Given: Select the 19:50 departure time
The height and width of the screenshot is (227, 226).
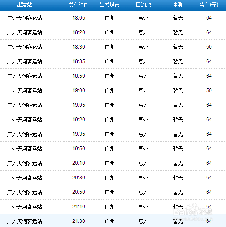Looking at the screenshot, I should coord(78,149).
